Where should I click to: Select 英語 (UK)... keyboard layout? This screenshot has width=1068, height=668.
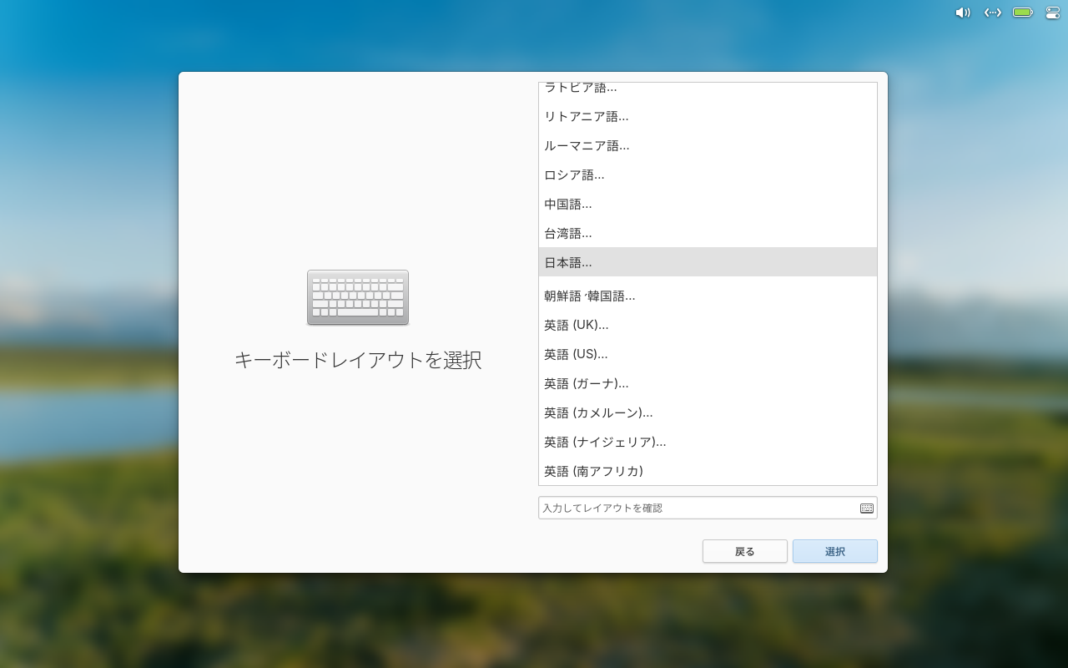tap(708, 325)
